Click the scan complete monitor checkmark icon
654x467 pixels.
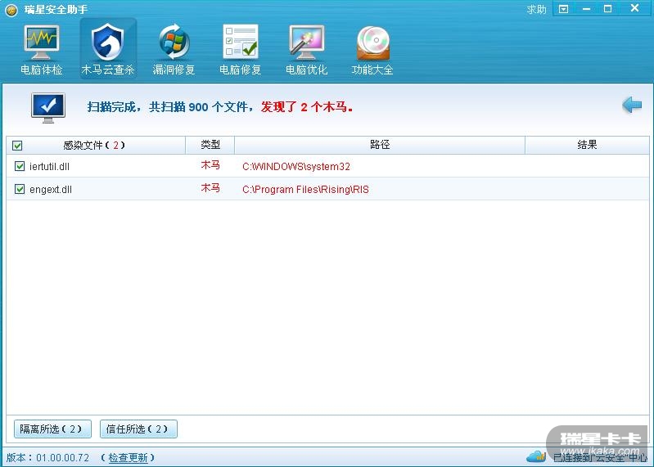[x=48, y=107]
